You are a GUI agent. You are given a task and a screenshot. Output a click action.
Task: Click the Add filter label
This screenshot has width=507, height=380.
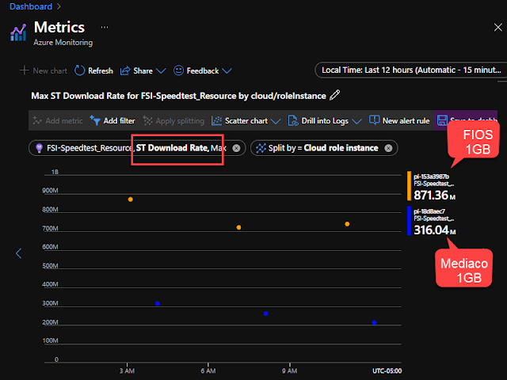(x=119, y=121)
